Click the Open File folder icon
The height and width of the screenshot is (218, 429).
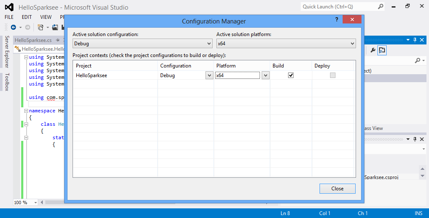[x=55, y=27]
